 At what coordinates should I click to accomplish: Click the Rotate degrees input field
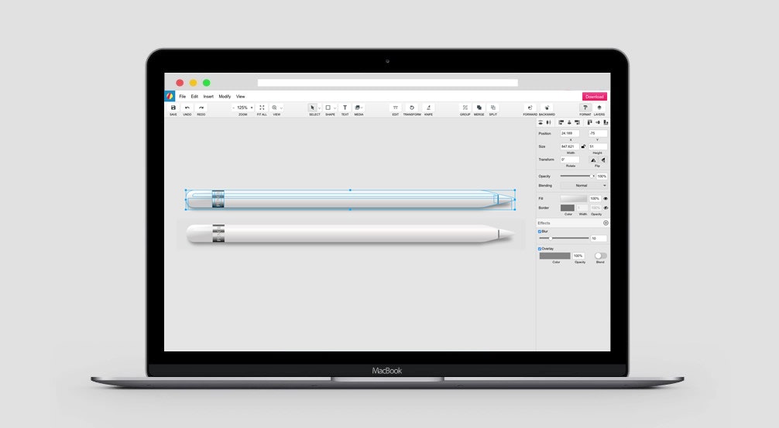[570, 160]
